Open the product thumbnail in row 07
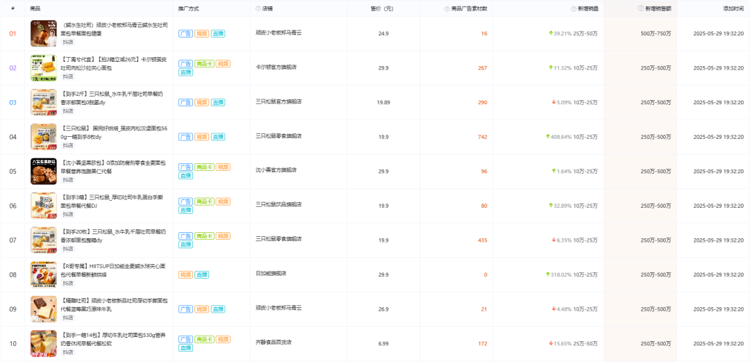The height and width of the screenshot is (362, 750). [x=44, y=240]
